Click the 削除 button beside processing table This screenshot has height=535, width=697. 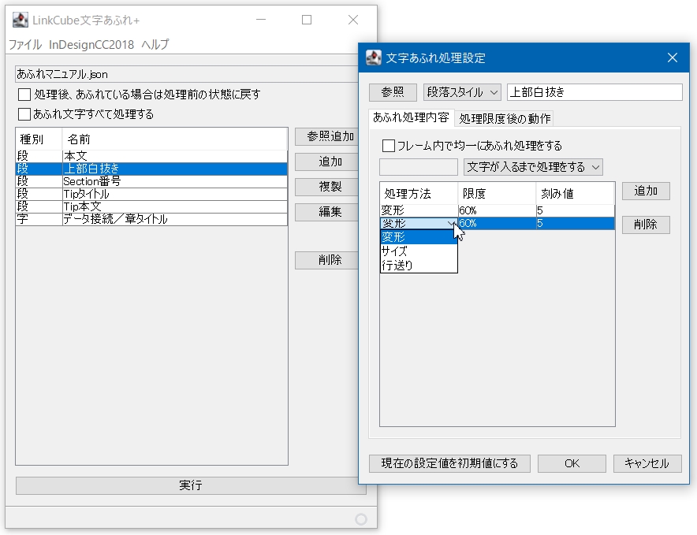(645, 225)
